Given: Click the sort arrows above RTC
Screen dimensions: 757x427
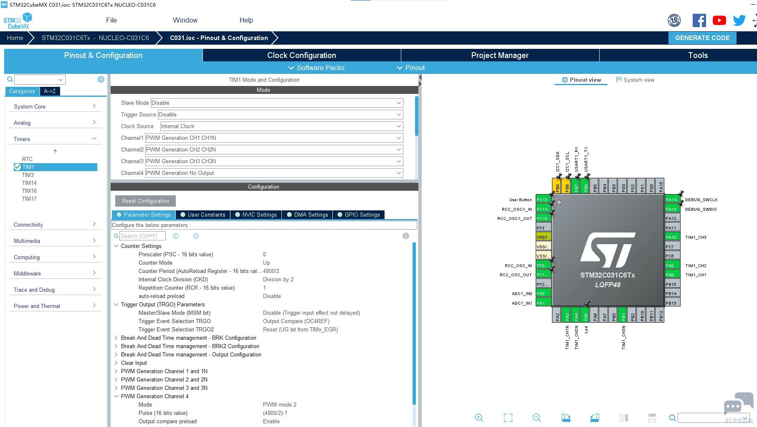Looking at the screenshot, I should tap(55, 151).
